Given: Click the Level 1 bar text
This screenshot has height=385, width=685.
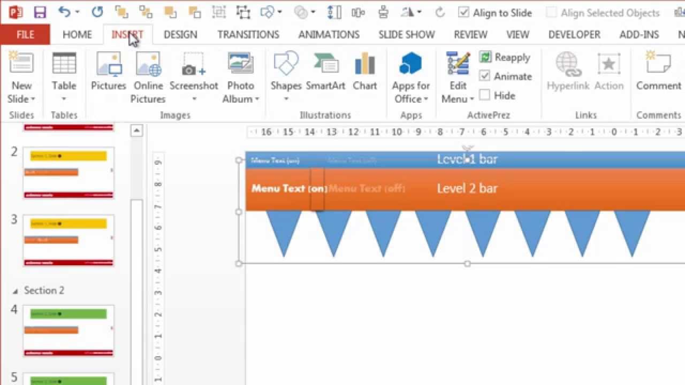Looking at the screenshot, I should click(467, 159).
